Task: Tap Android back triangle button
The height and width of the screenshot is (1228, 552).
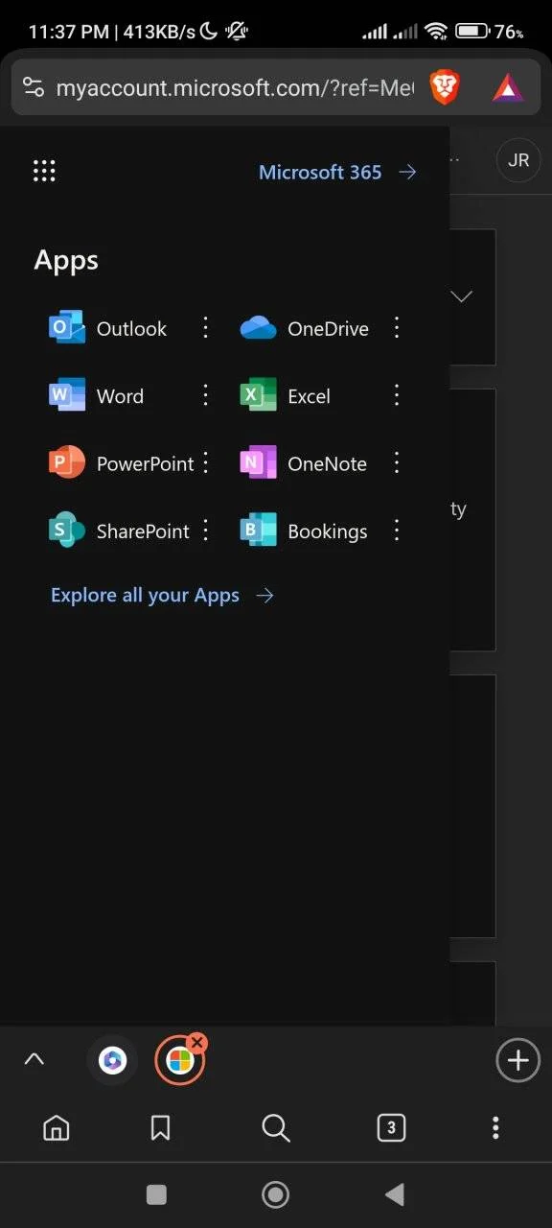Action: (x=394, y=1194)
